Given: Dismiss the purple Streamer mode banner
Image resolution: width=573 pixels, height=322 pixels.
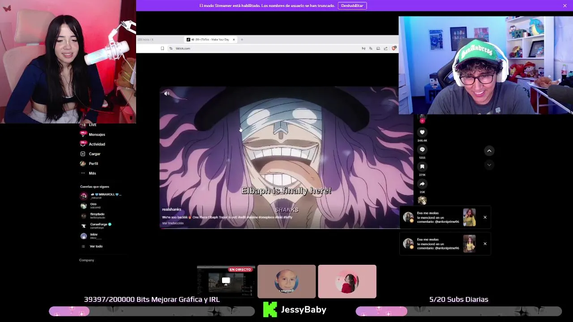Looking at the screenshot, I should (x=565, y=5).
